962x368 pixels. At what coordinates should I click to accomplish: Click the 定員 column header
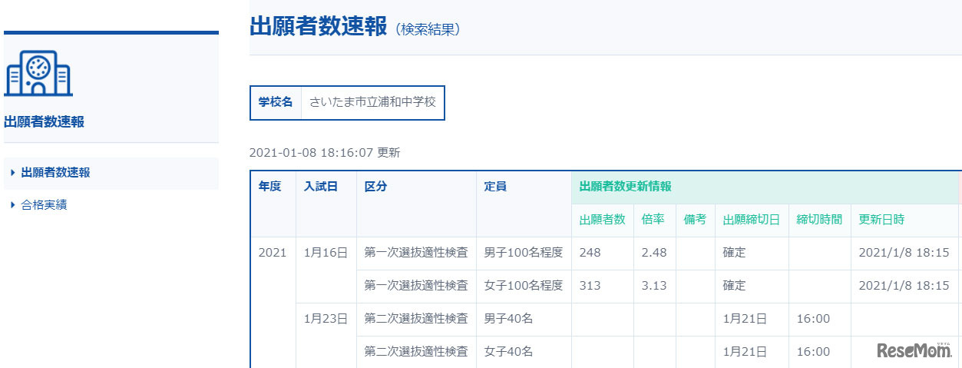(x=495, y=187)
